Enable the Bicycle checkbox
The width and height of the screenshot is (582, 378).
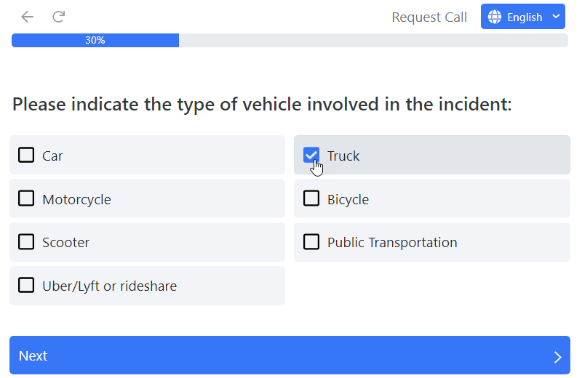point(311,198)
